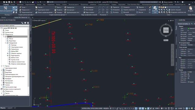Click the Характерная линия (Feature line) tool
This screenshot has width=195, height=110.
pos(43,10)
